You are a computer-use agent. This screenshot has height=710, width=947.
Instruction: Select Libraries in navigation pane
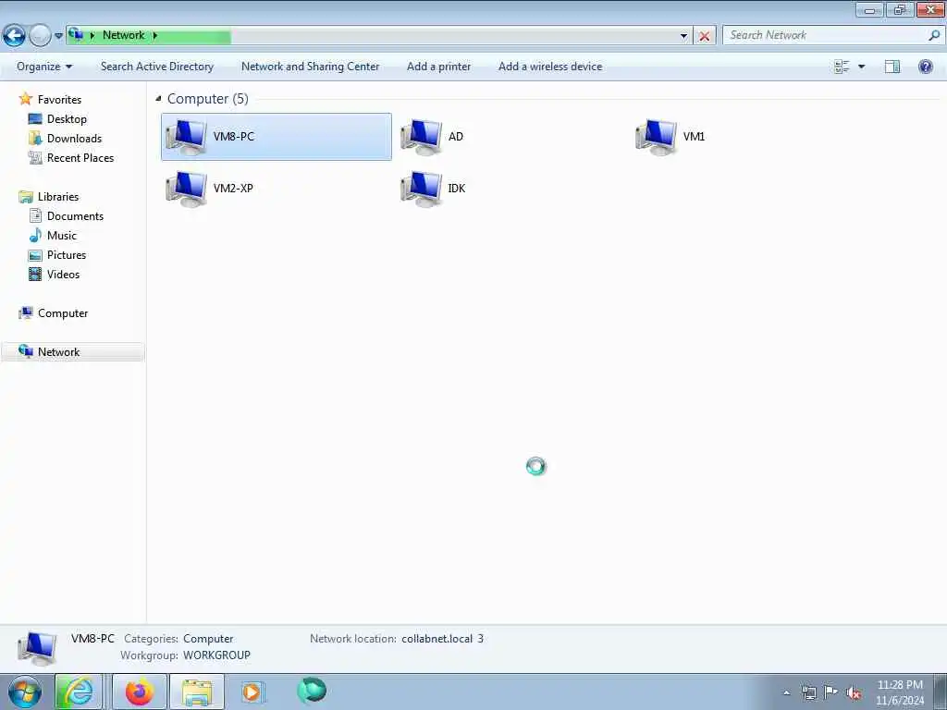coord(58,197)
